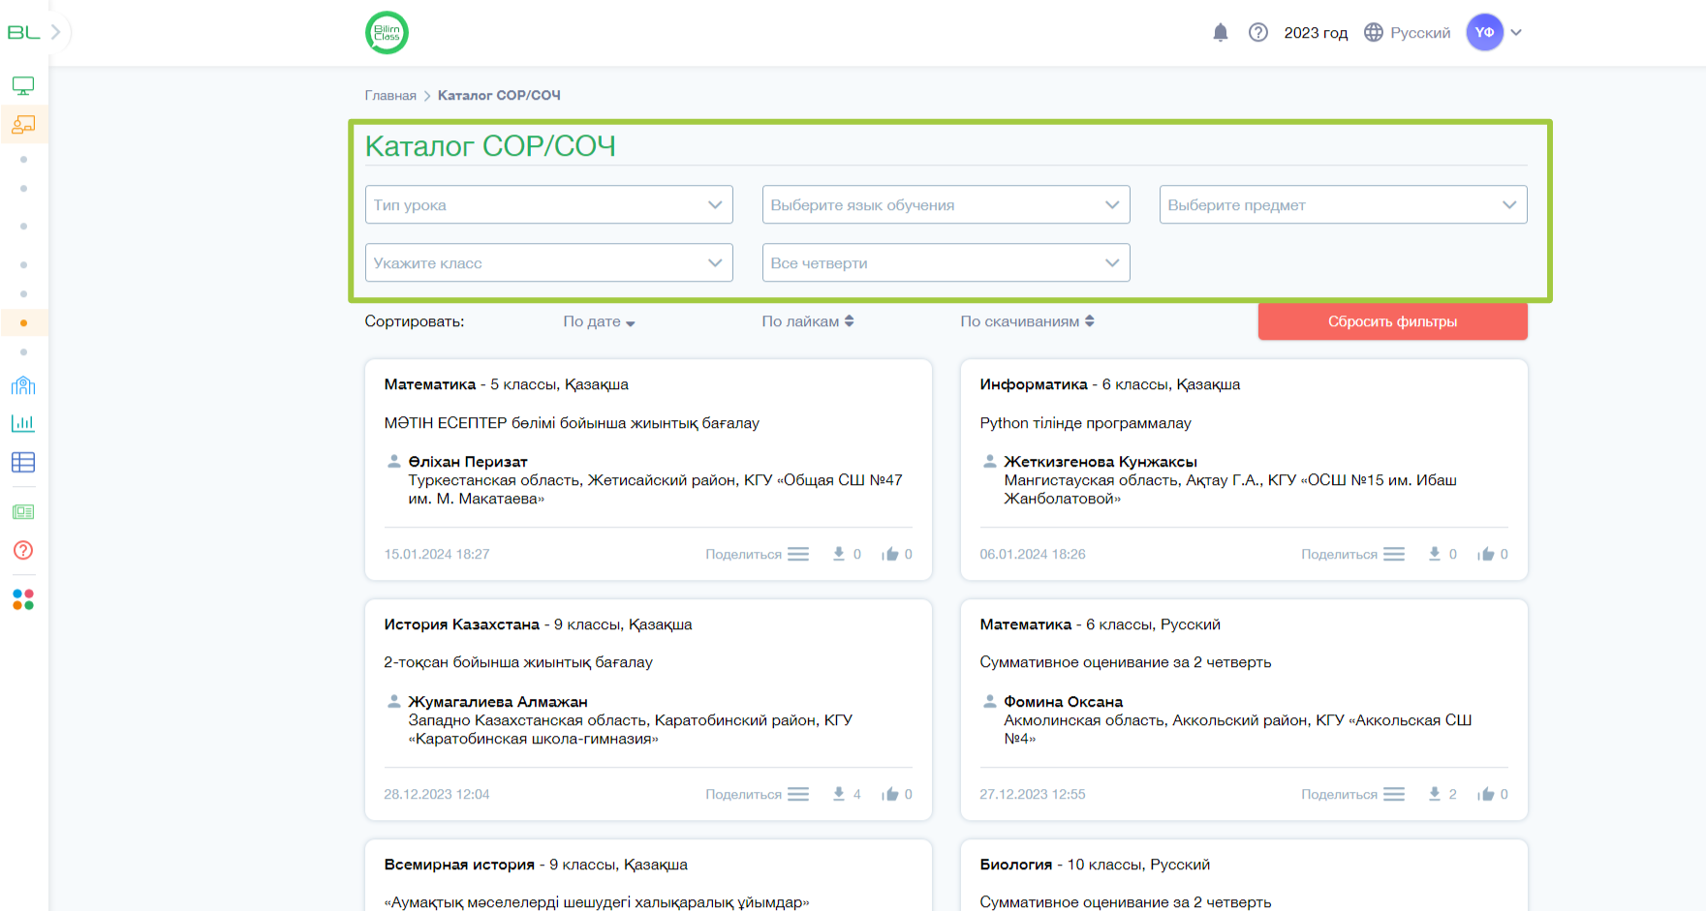Viewport: 1706px width, 911px height.
Task: Sort by date with По дате
Action: point(599,322)
